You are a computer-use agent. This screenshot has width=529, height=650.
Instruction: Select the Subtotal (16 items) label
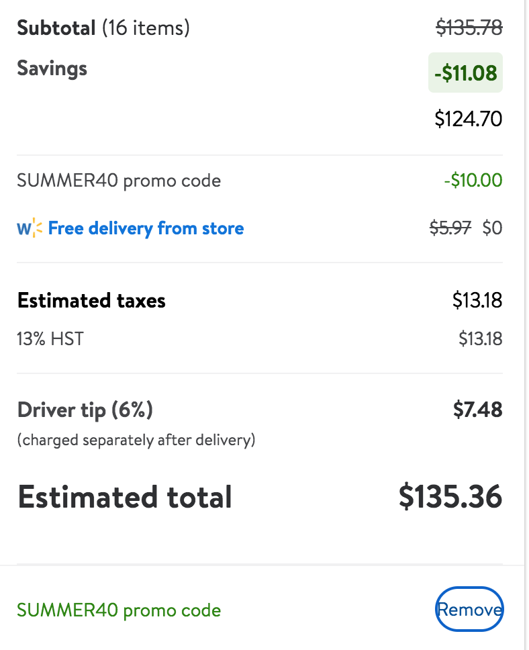[103, 28]
